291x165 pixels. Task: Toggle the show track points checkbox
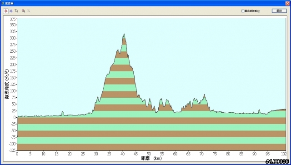click(243, 11)
